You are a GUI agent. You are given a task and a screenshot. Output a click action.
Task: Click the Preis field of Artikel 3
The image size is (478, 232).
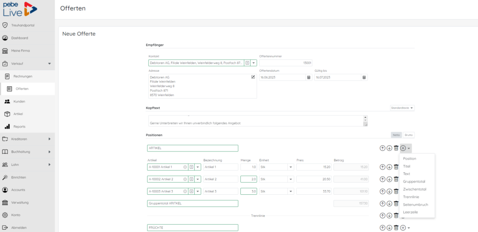(314, 191)
